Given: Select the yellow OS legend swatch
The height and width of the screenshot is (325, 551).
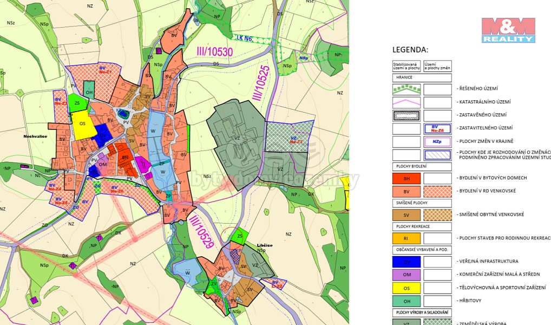Looking at the screenshot, I should 406,288.
